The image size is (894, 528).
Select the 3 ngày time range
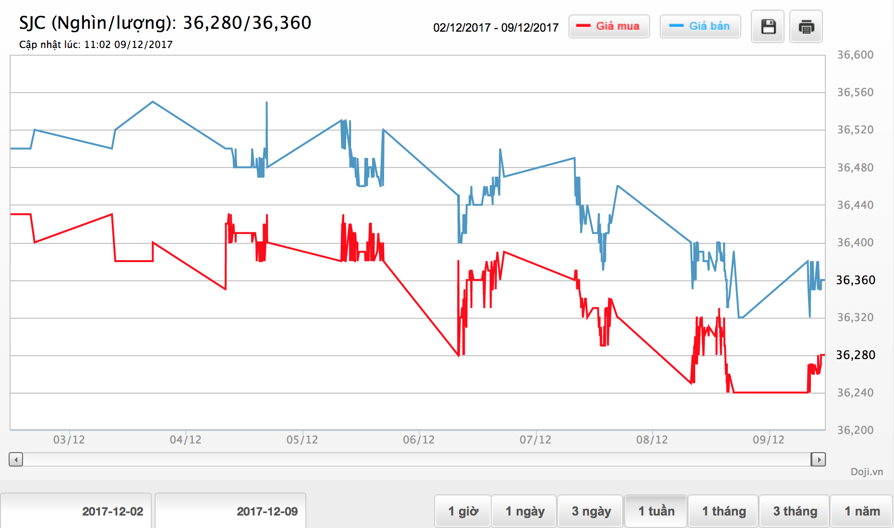(x=591, y=511)
